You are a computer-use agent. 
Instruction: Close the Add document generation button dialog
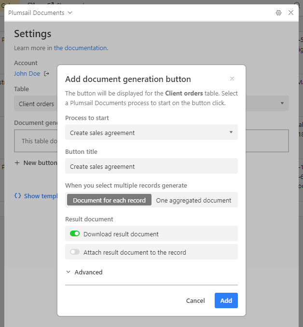[232, 79]
